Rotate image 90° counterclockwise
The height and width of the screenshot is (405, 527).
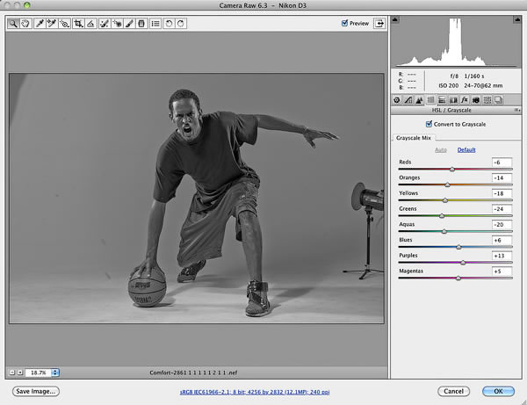[169, 24]
